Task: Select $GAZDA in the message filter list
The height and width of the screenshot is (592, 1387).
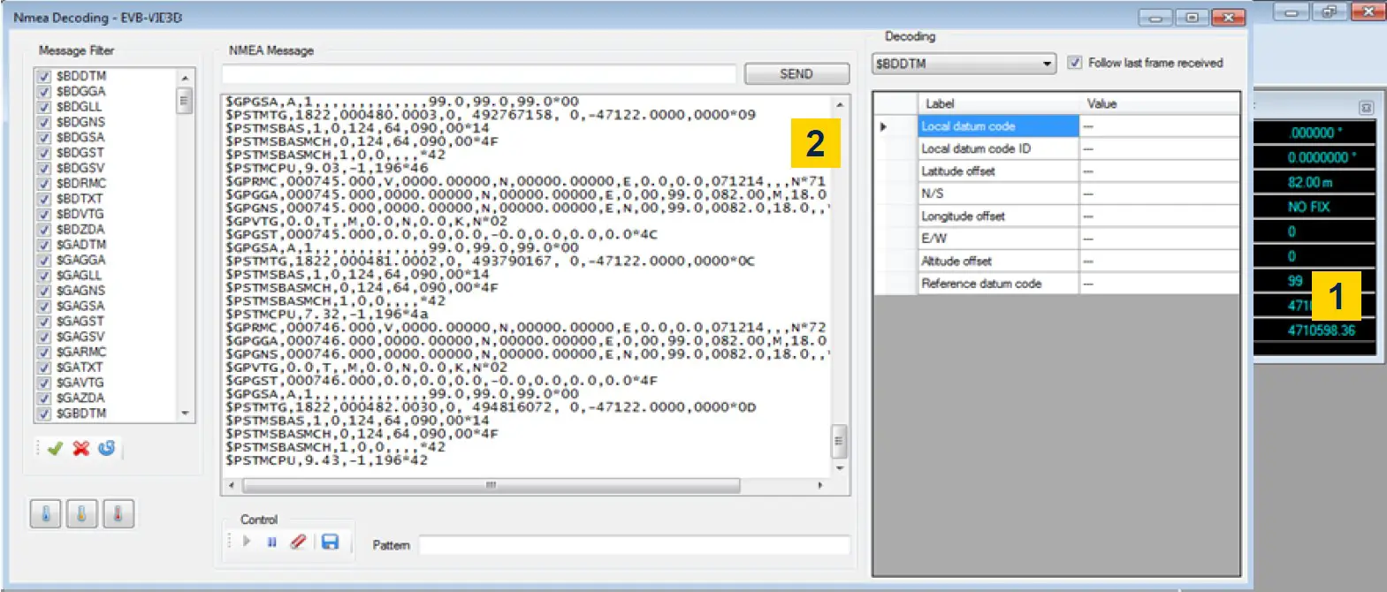Action: pyautogui.click(x=80, y=398)
